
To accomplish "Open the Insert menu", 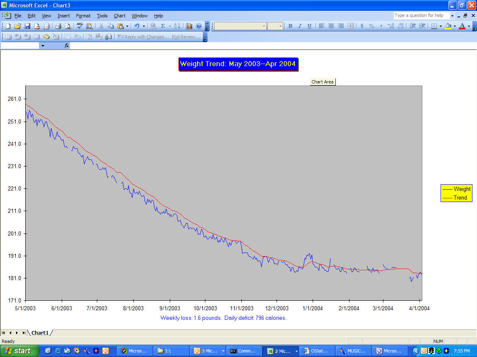I will point(64,16).
